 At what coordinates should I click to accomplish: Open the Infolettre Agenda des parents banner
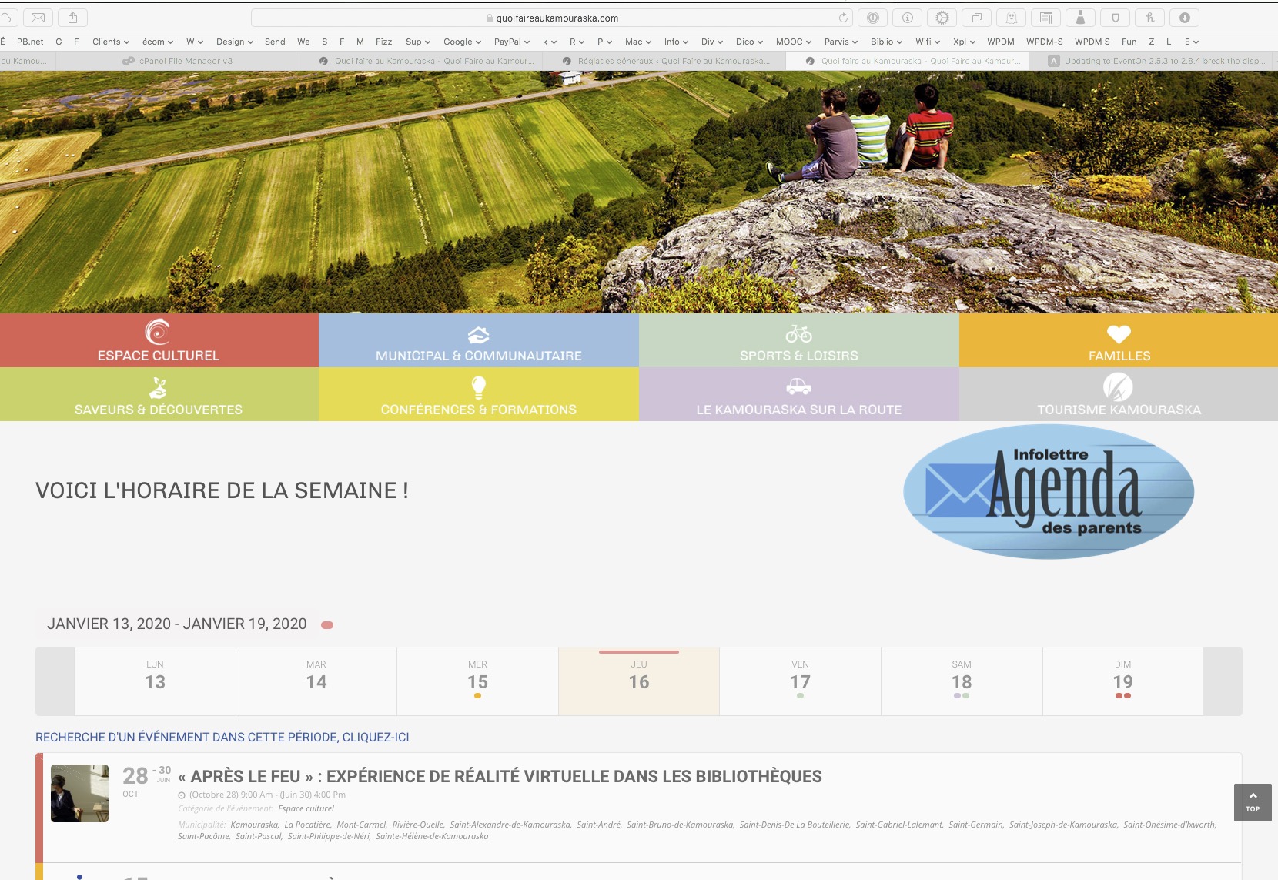[1048, 491]
